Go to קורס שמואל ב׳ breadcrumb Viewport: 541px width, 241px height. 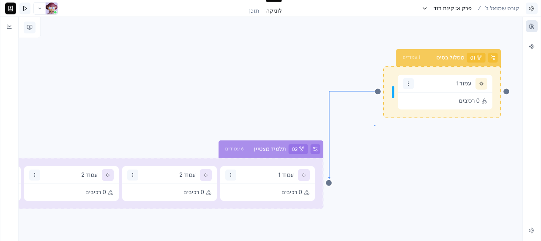pyautogui.click(x=502, y=8)
